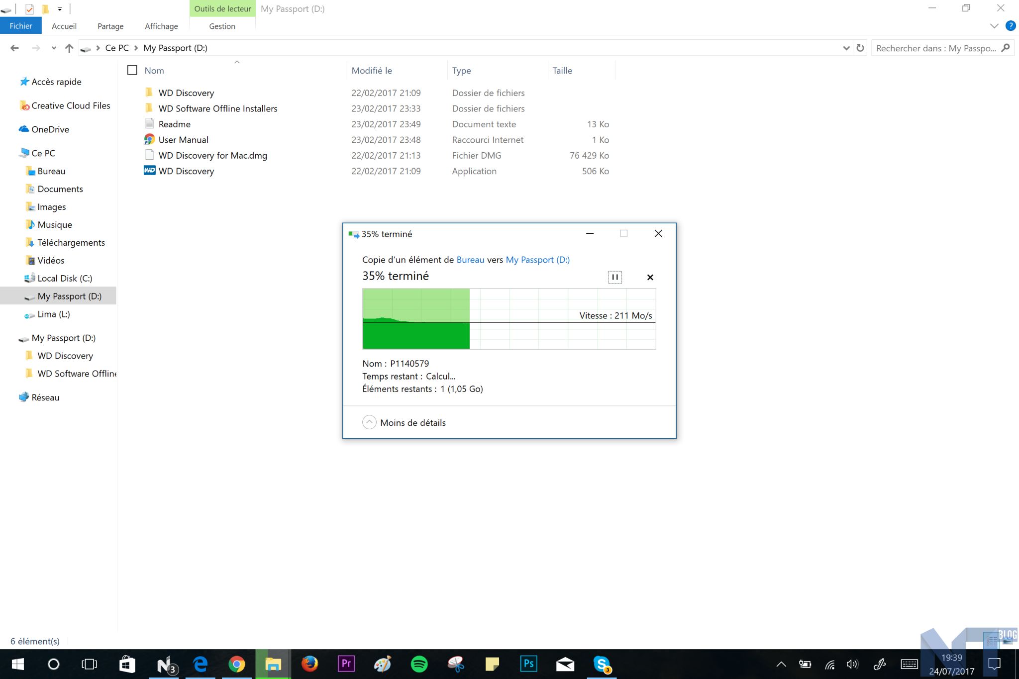Screen dimensions: 1019x679
Task: Cancel the copy with the X button
Action: pos(650,277)
